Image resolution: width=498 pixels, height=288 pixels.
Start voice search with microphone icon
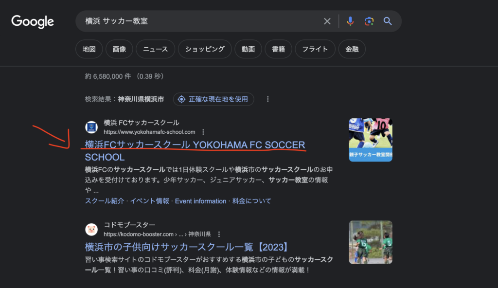[x=350, y=21]
